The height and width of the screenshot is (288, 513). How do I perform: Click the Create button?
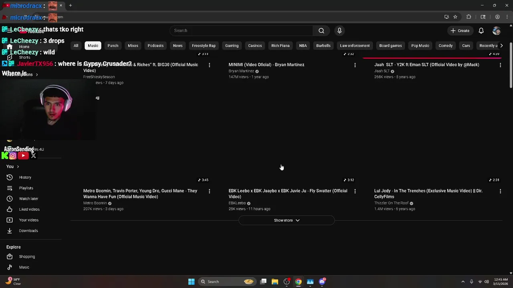coord(460,31)
